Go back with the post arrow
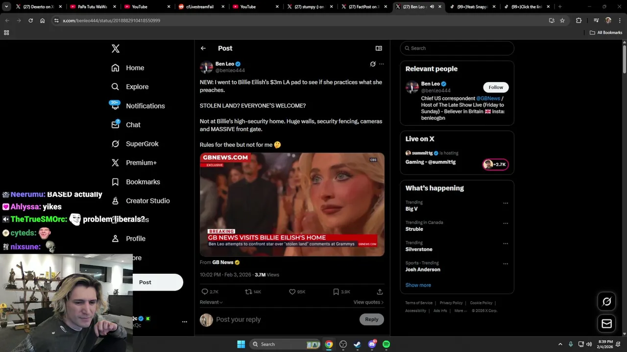This screenshot has height=352, width=627. click(x=203, y=48)
